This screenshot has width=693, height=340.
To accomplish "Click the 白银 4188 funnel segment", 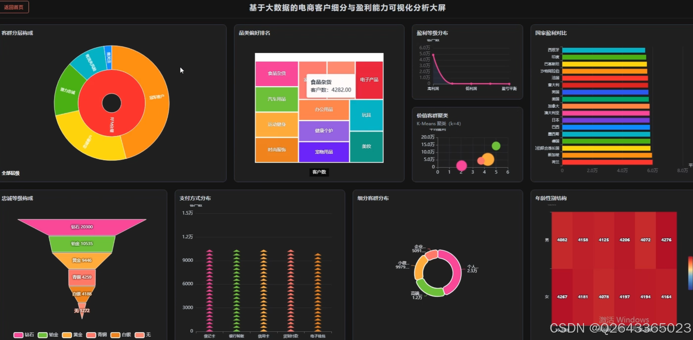I will coord(82,294).
